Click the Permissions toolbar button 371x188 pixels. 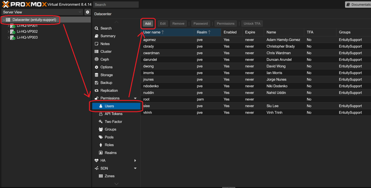pyautogui.click(x=225, y=24)
